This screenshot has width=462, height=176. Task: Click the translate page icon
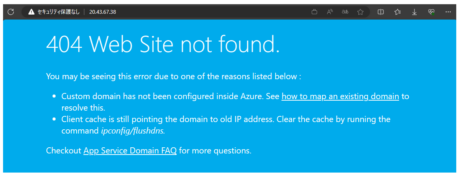(345, 12)
